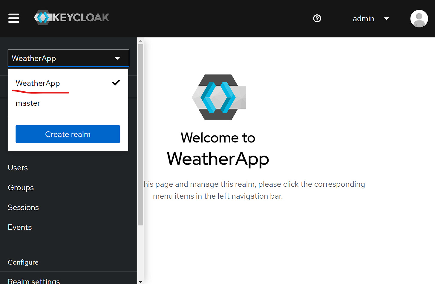This screenshot has height=284, width=435.
Task: Click the Create realm button
Action: (x=68, y=134)
